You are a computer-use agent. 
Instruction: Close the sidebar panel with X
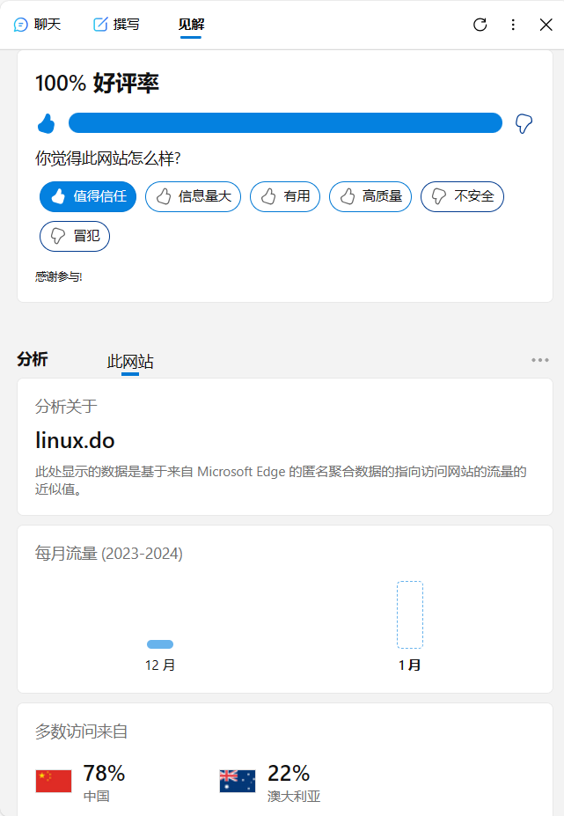coord(546,25)
